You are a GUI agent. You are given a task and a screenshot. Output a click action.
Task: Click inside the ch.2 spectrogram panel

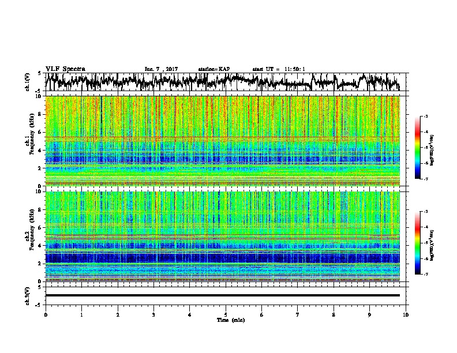223,236
